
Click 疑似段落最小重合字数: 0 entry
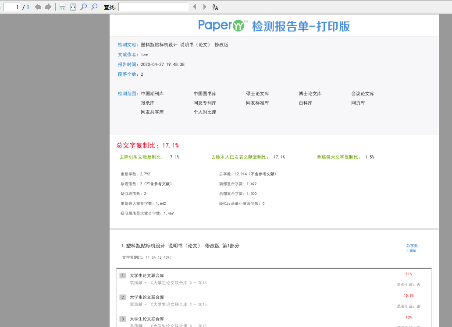242,204
